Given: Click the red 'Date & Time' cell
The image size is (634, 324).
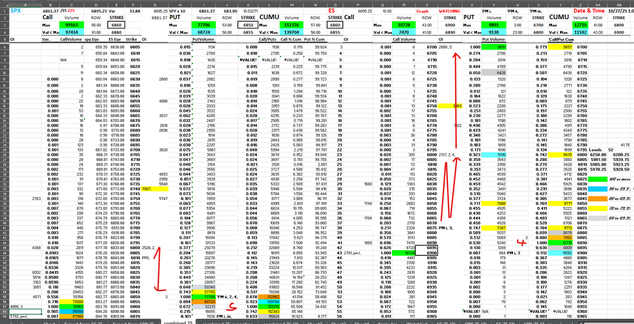Looking at the screenshot, I should pyautogui.click(x=590, y=10).
